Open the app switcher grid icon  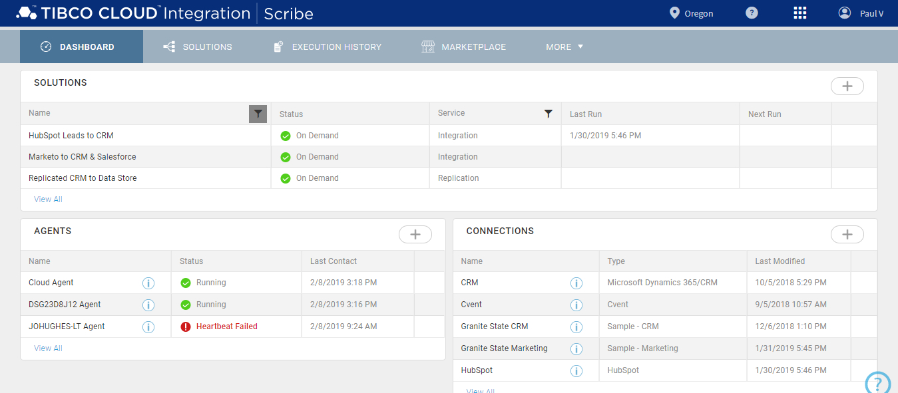coord(799,13)
